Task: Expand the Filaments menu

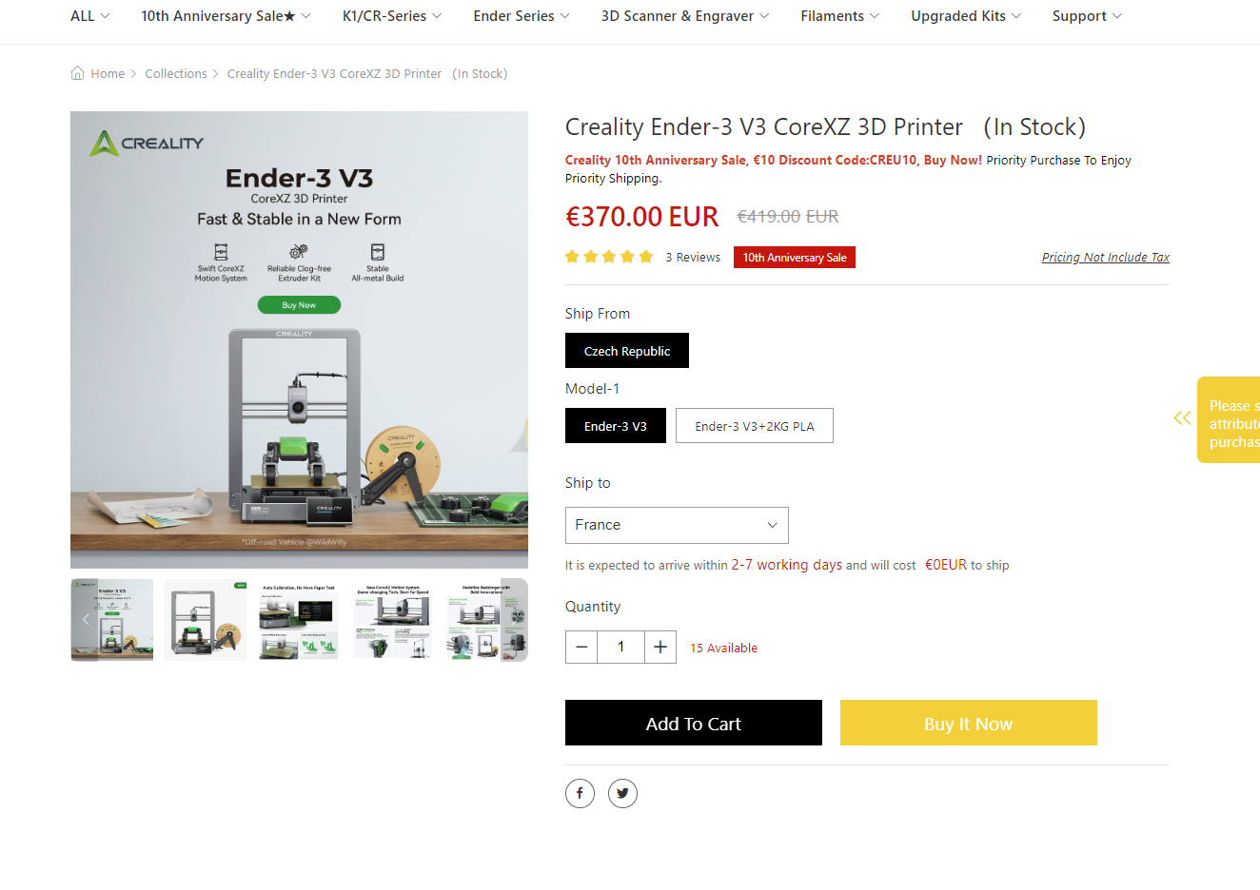Action: point(840,16)
